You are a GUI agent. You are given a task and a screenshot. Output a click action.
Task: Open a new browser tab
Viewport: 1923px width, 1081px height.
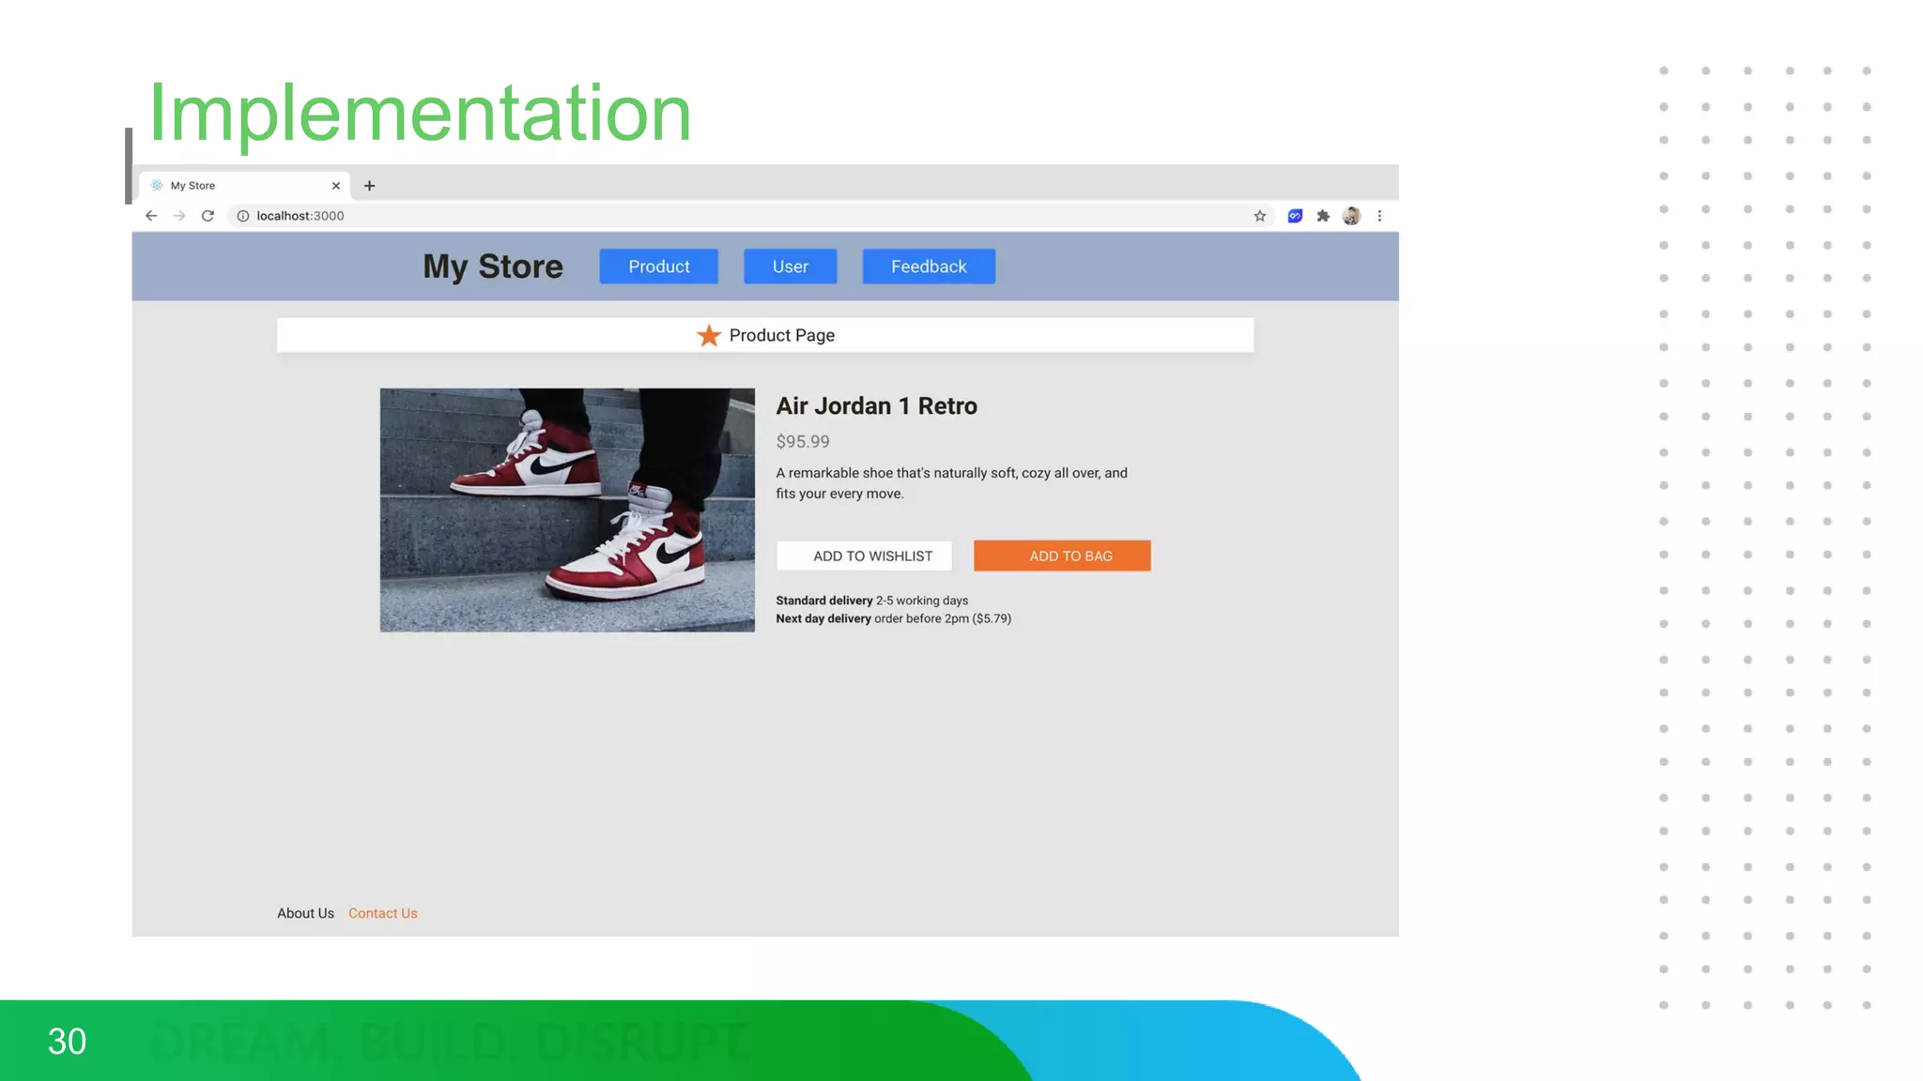[369, 186]
